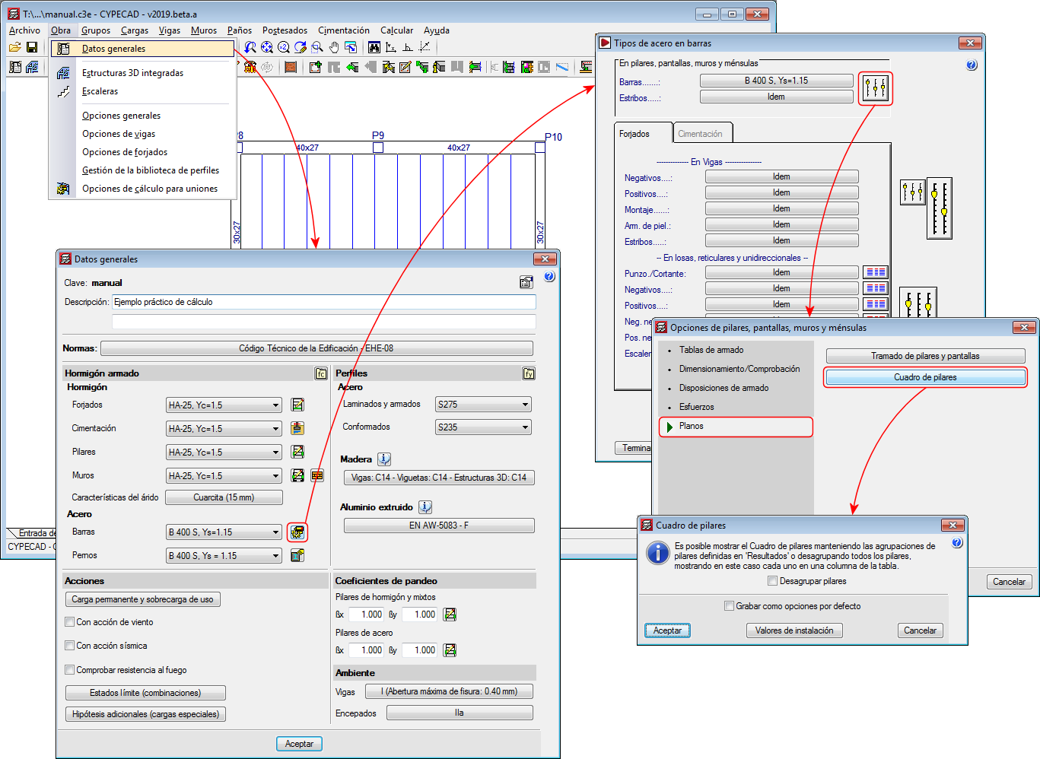The width and height of the screenshot is (1040, 759).
Task: Click Cuarcita (15 mm) aggregate button
Action: [x=224, y=497]
